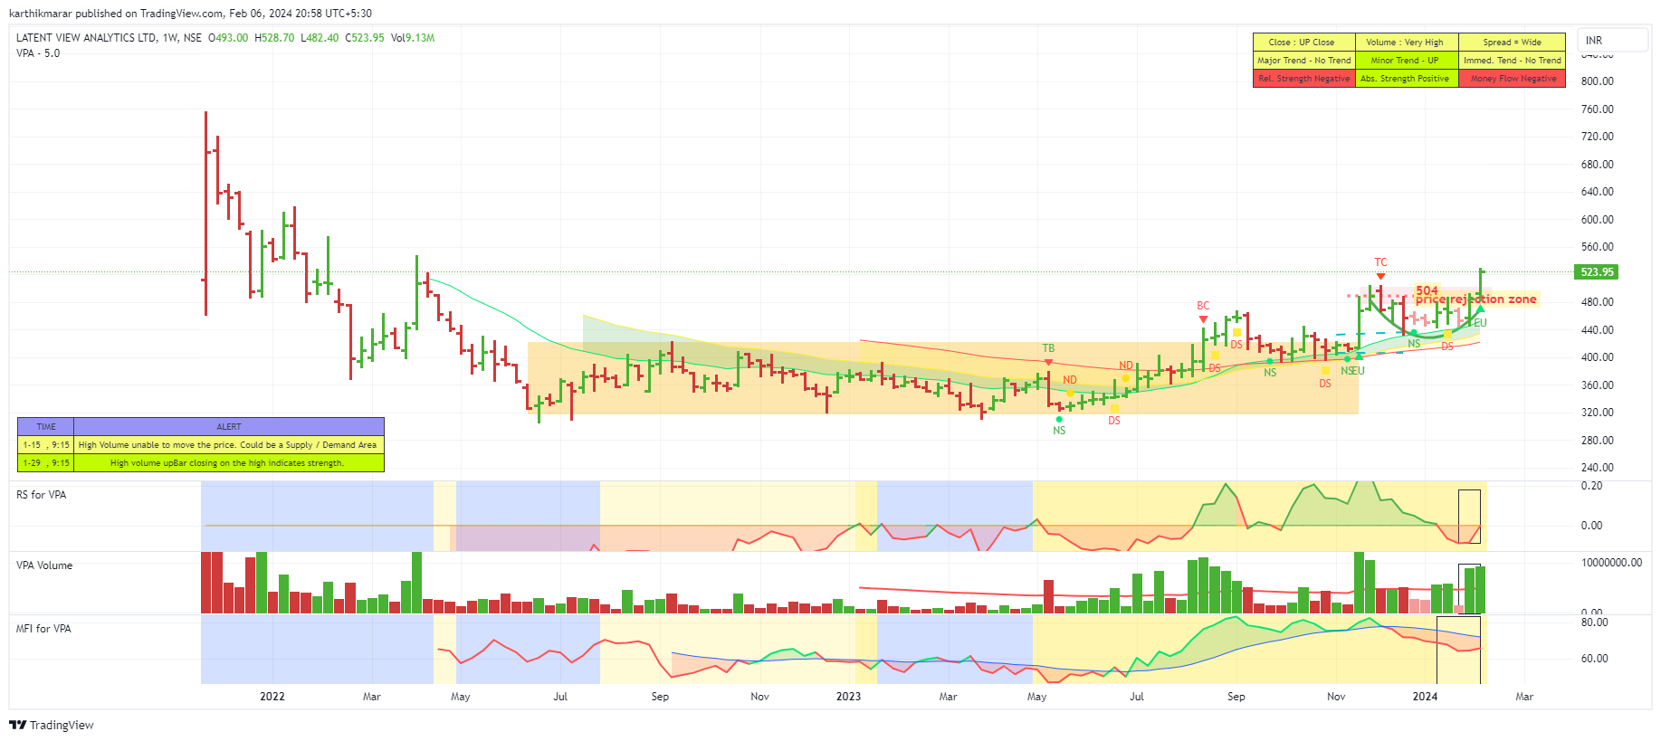Click the 'MFI for VPA' pane label
This screenshot has width=1661, height=741.
(x=43, y=629)
